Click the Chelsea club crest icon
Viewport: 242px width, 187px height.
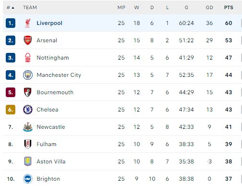28,110
